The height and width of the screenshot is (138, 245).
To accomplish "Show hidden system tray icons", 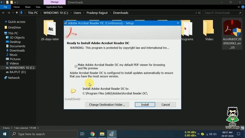I will click(198, 134).
